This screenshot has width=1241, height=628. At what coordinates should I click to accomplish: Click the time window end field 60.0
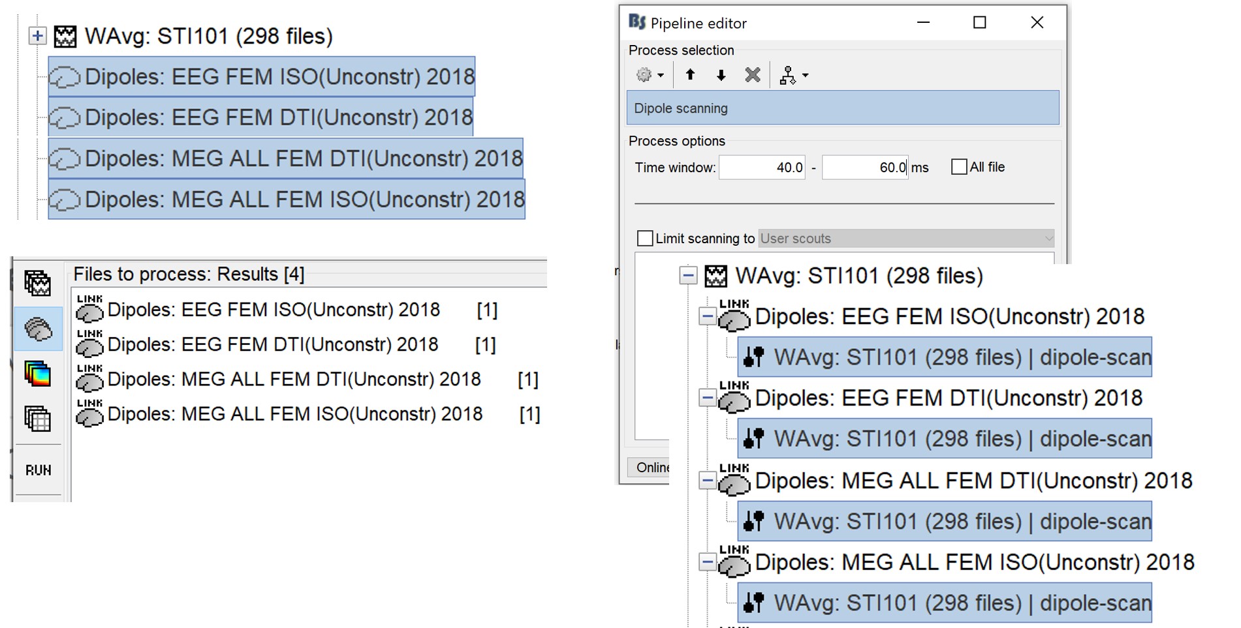coord(864,168)
